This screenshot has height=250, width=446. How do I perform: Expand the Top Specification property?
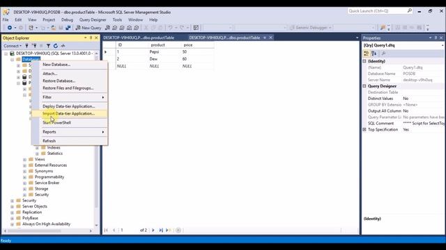point(364,130)
